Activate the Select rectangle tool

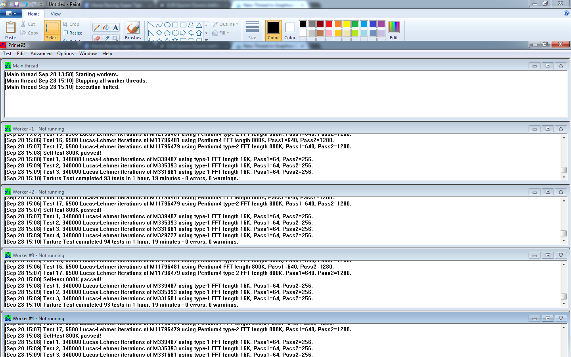tap(52, 31)
